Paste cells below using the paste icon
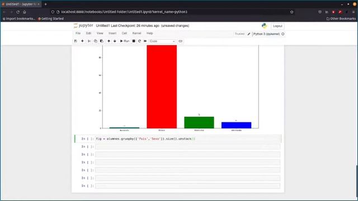 (102, 41)
